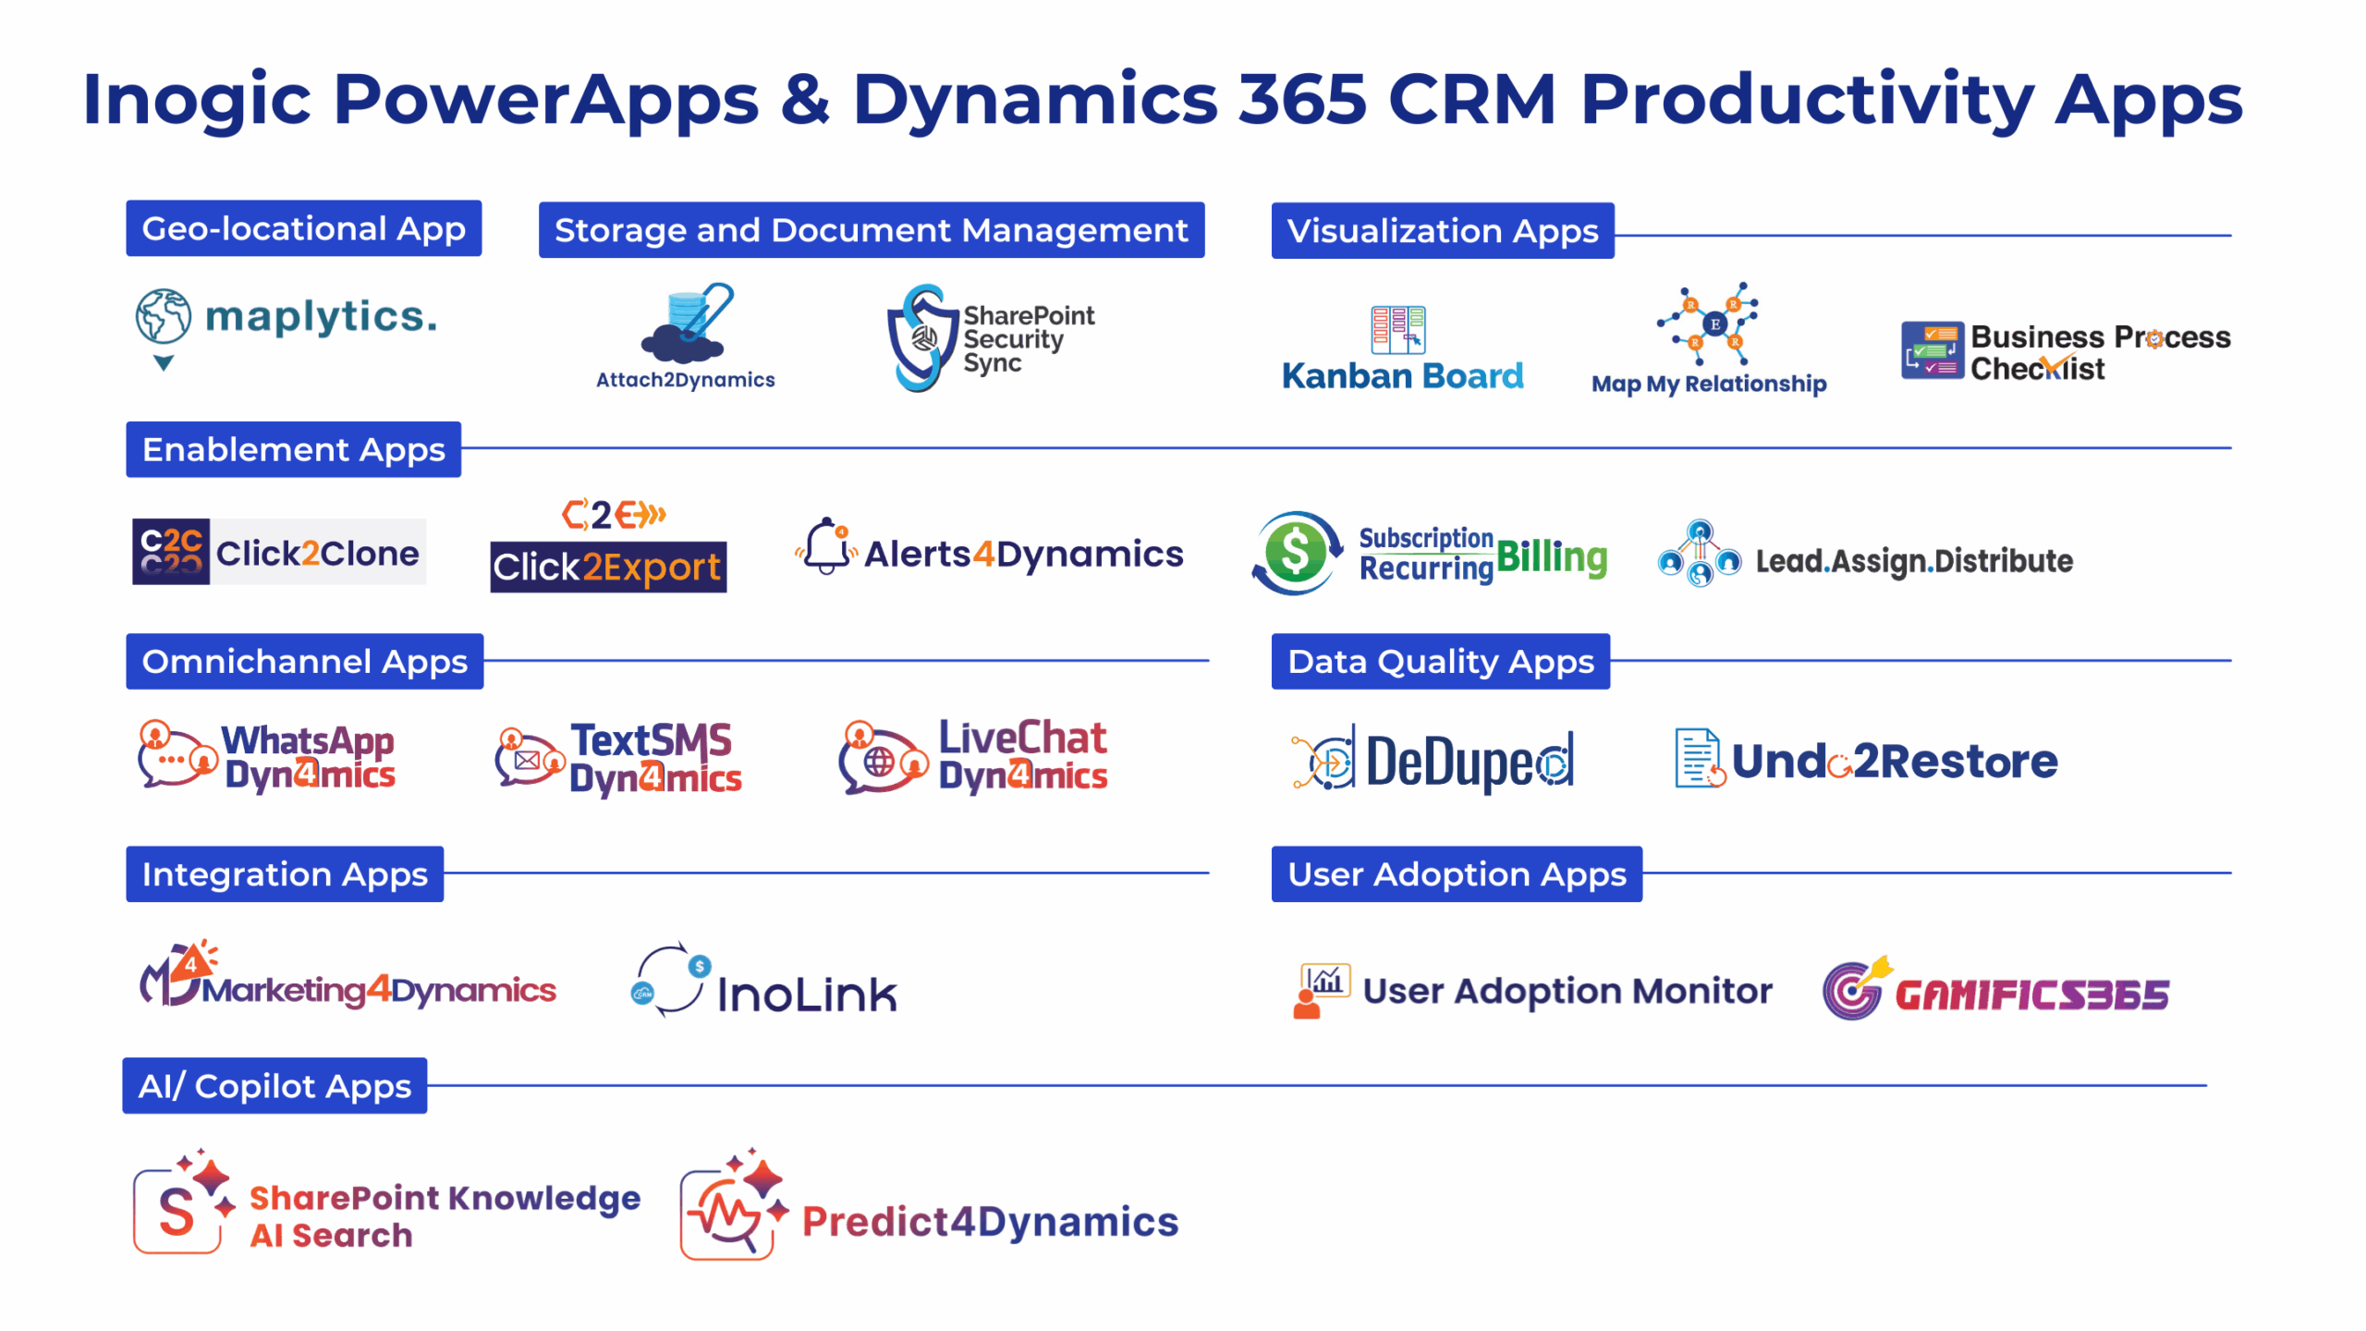Click the Alerts4Dynamics bell icon

(x=825, y=546)
